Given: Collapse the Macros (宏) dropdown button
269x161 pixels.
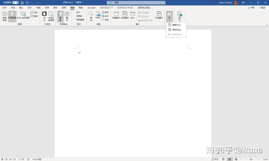Looking at the screenshot, I should tap(170, 16).
